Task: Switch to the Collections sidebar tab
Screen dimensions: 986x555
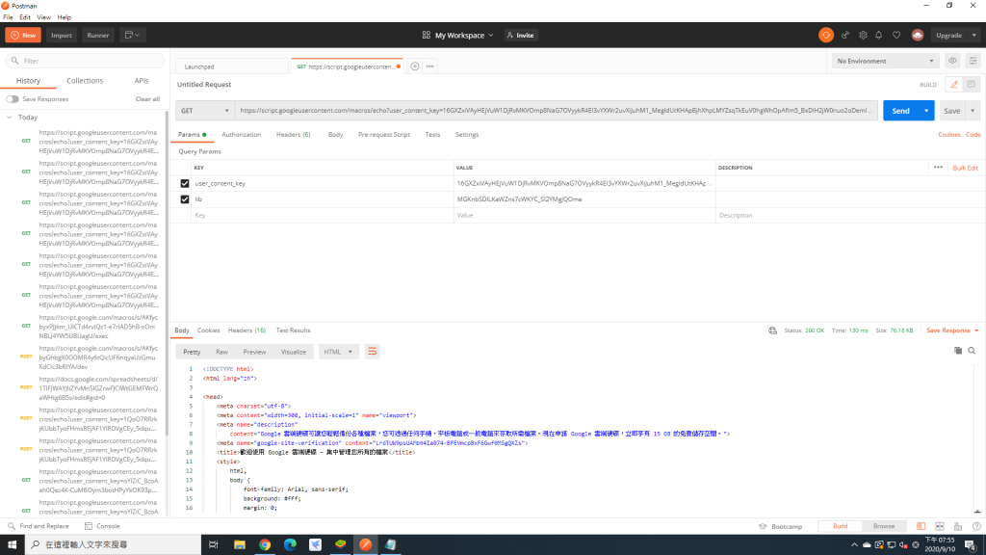Action: tap(85, 81)
